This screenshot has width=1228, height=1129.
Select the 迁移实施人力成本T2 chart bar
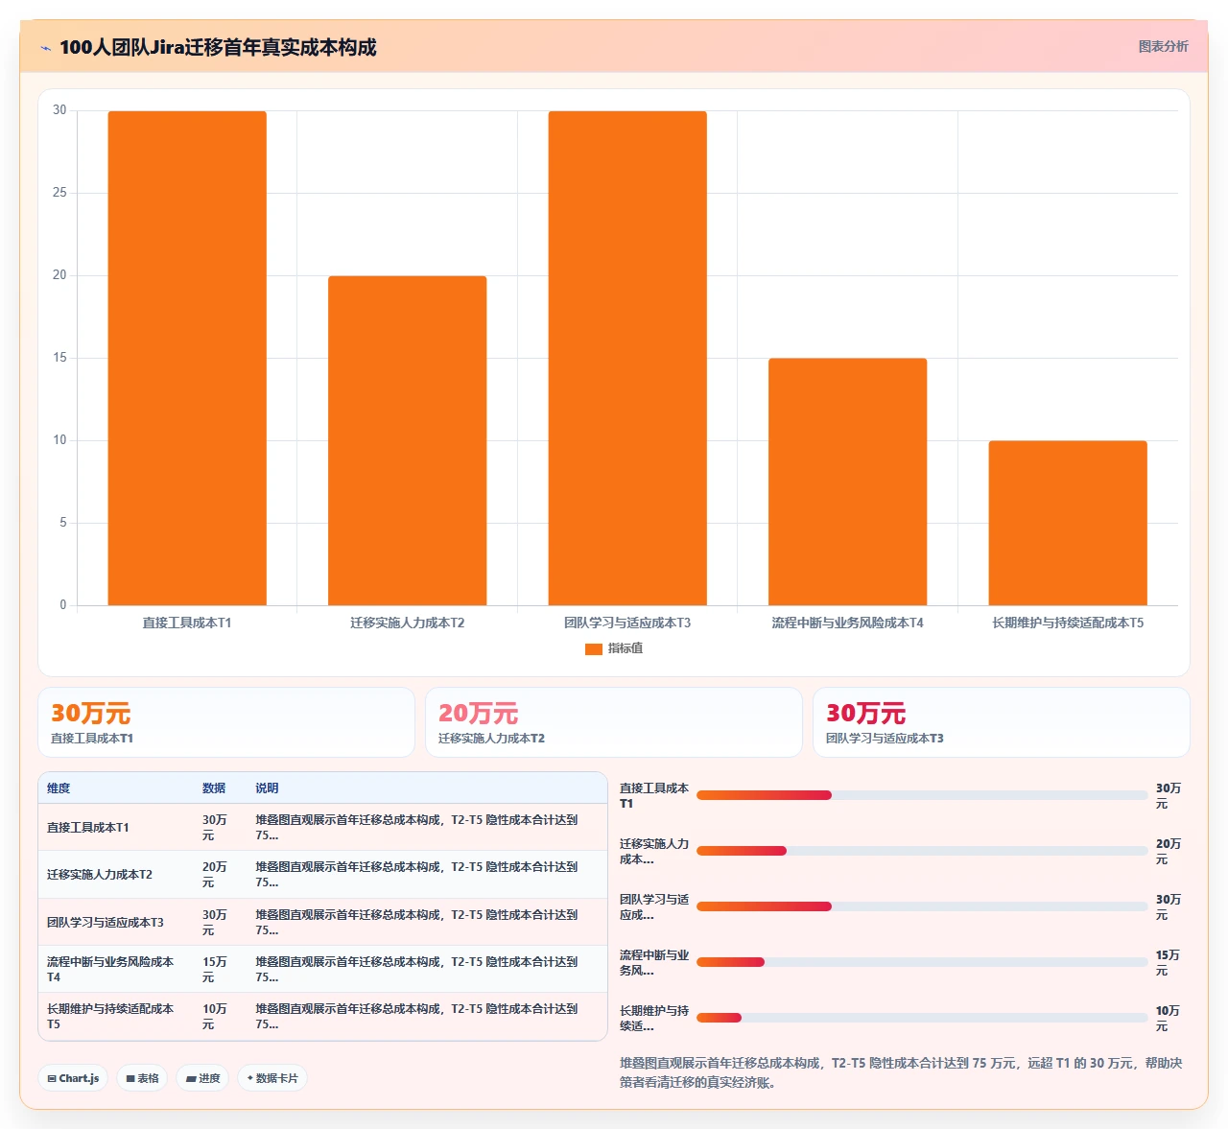[408, 440]
